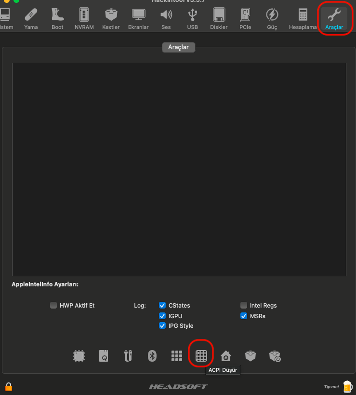The image size is (356, 395).
Task: Click the Bluetooth icon button
Action: [152, 356]
